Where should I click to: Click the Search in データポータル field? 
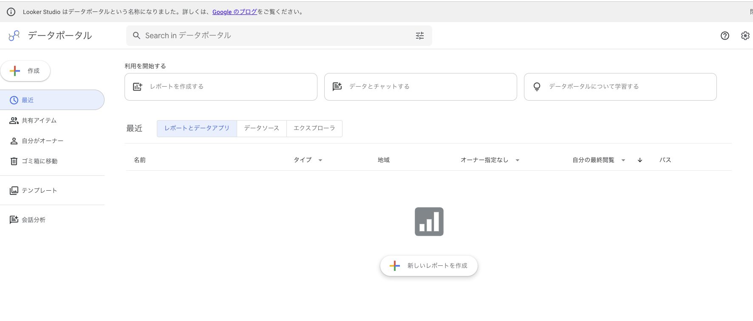tap(279, 36)
